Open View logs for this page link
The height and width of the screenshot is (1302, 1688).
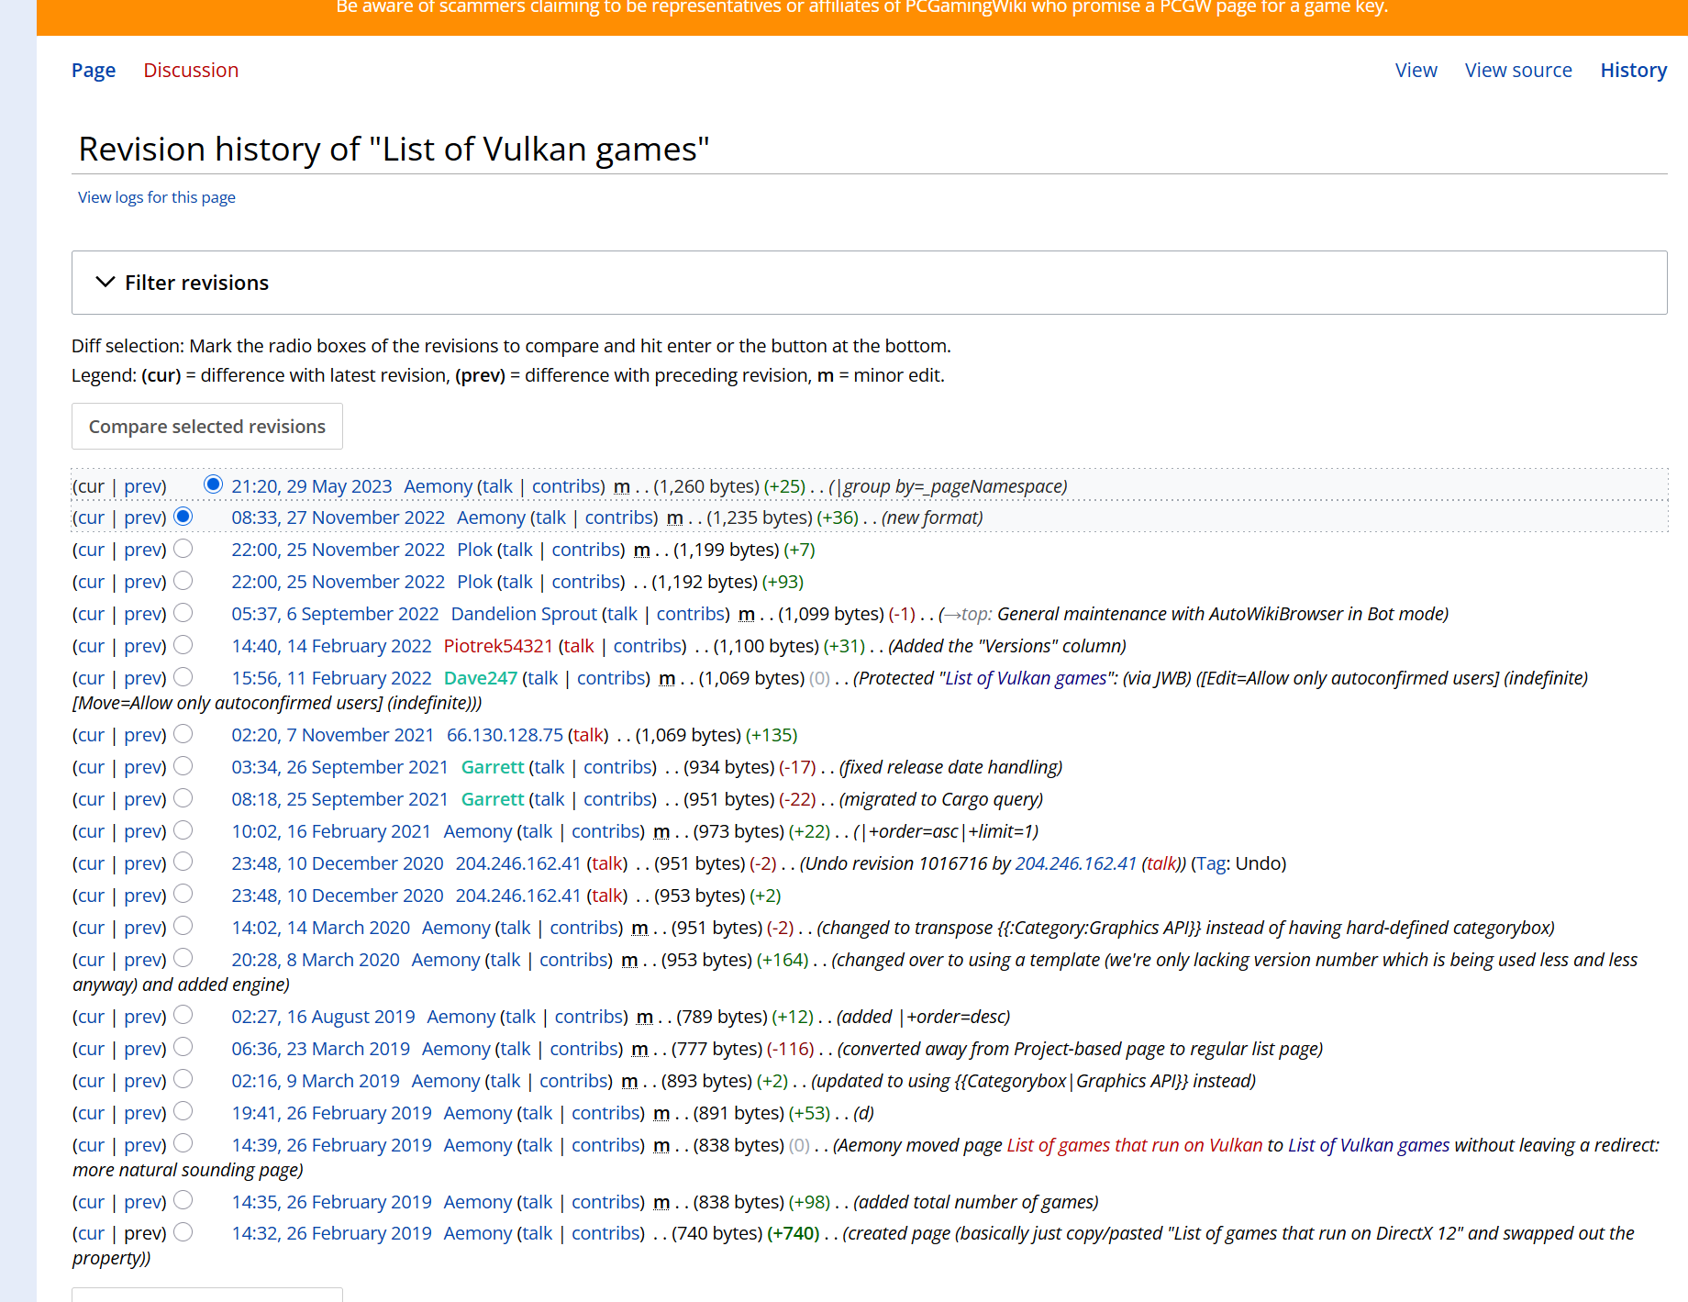tap(157, 197)
